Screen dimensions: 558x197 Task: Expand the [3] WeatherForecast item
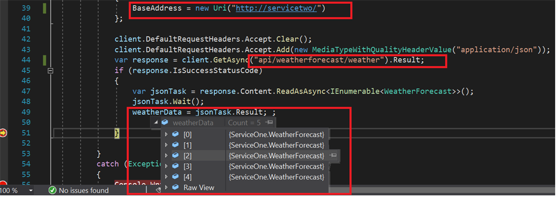[x=166, y=166]
